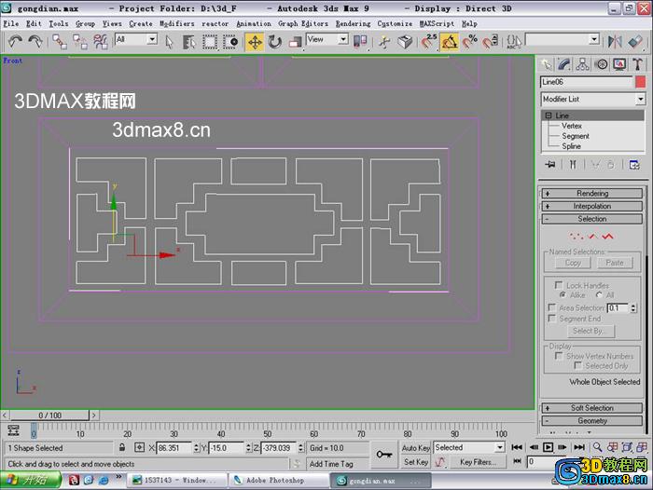
Task: Click the Mirror tool icon
Action: [615, 42]
